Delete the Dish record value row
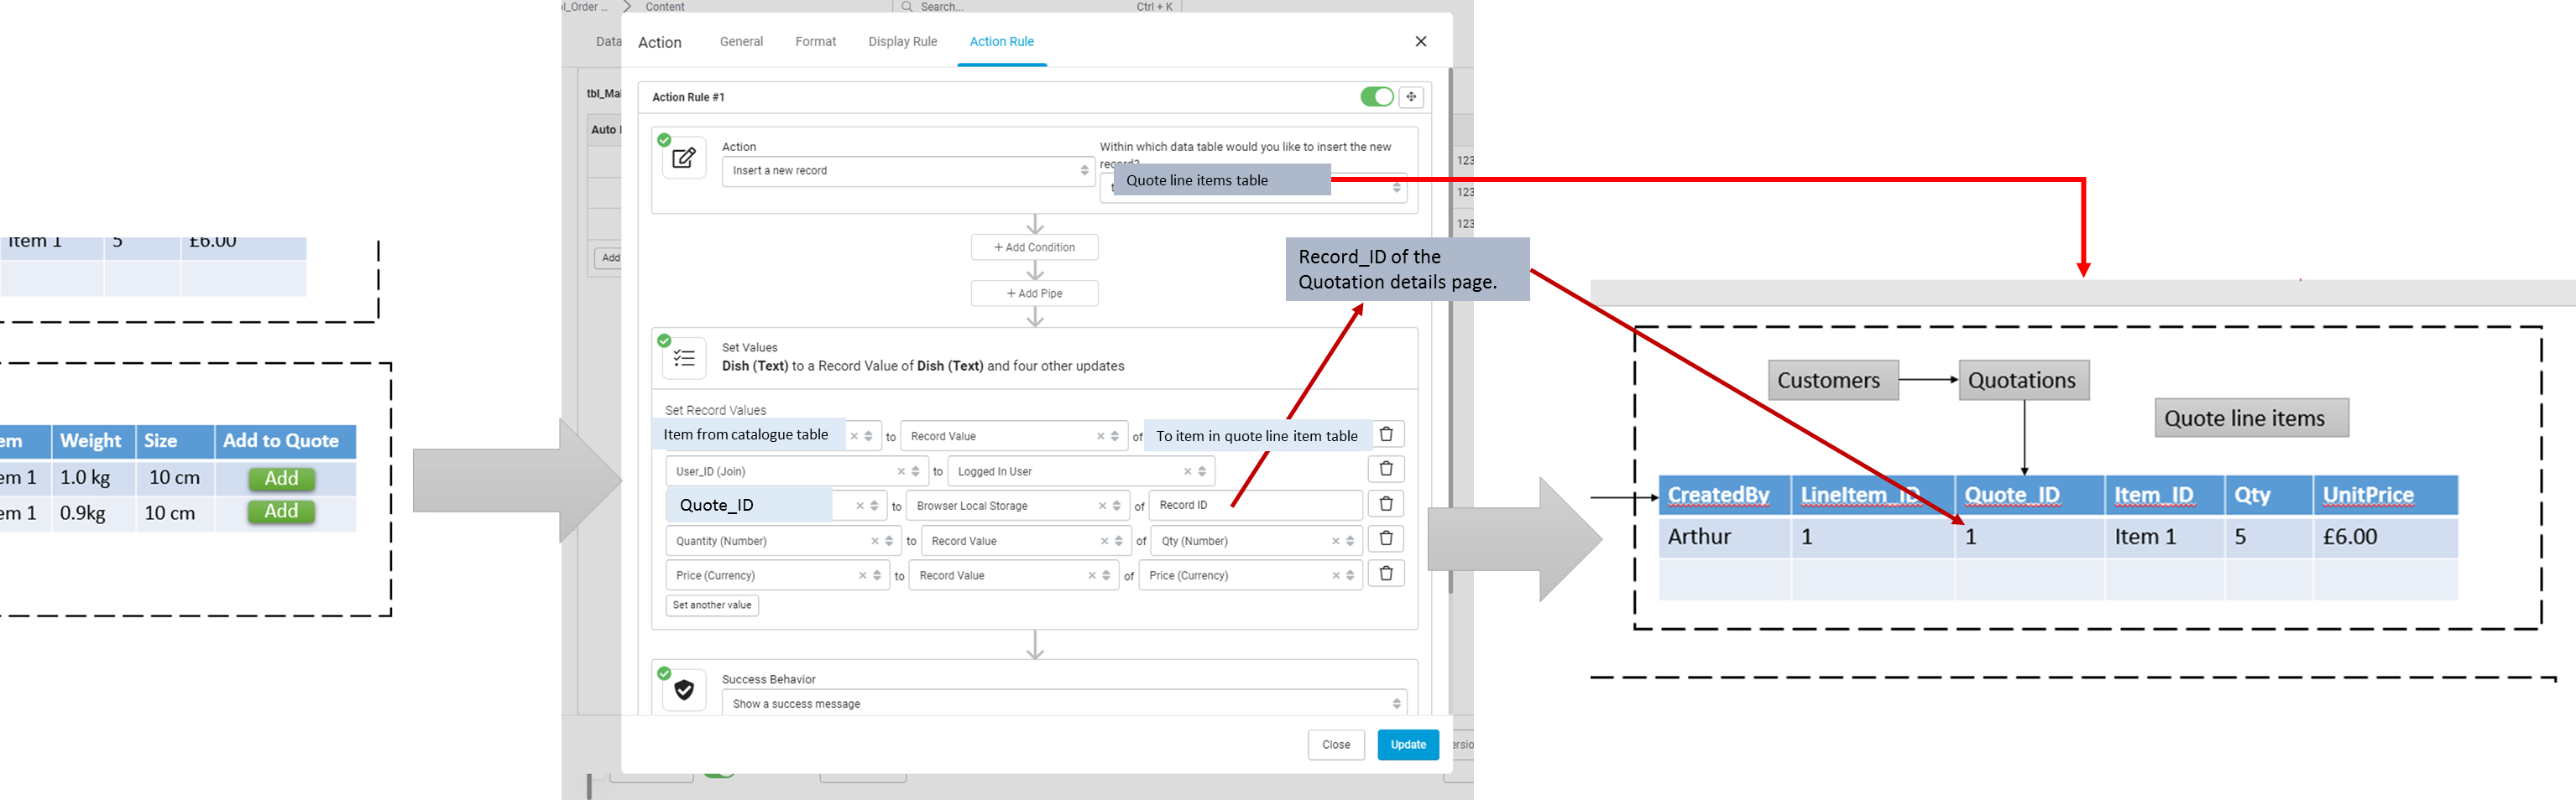This screenshot has height=800, width=2576. pyautogui.click(x=1386, y=434)
